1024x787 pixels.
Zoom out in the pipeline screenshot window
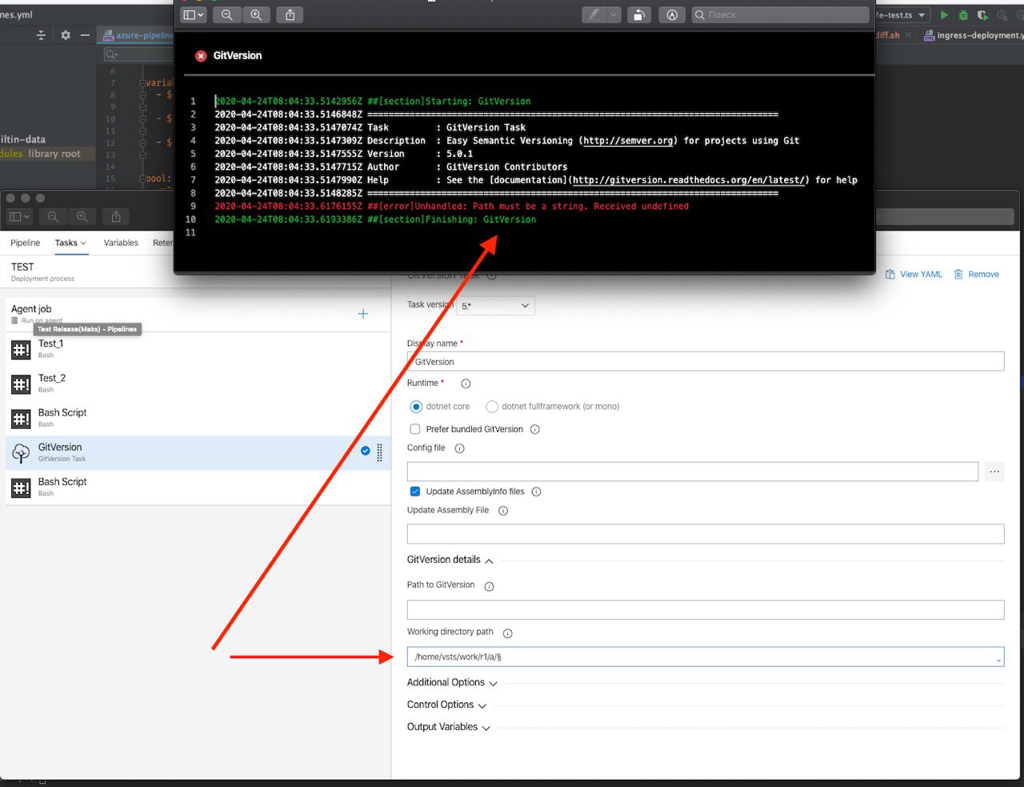coord(53,216)
